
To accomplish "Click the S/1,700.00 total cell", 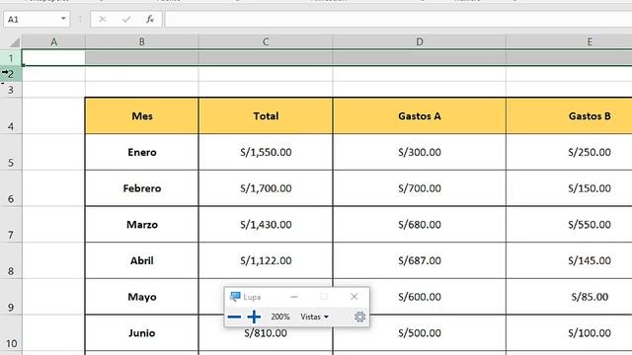I will point(266,188).
